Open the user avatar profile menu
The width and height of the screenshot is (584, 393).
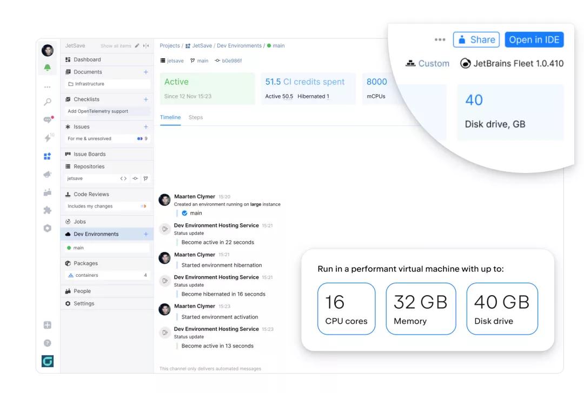47,50
